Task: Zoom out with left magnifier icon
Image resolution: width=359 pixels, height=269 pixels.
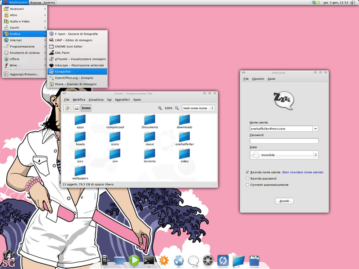Action: pyautogui.click(x=160, y=108)
